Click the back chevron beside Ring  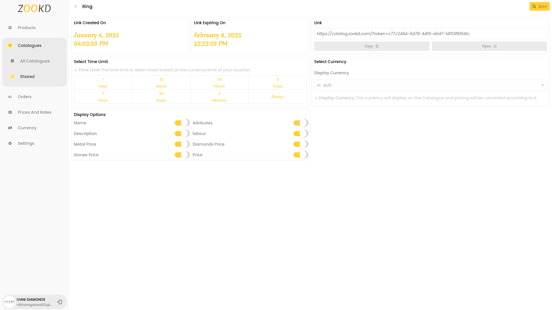pyautogui.click(x=76, y=6)
